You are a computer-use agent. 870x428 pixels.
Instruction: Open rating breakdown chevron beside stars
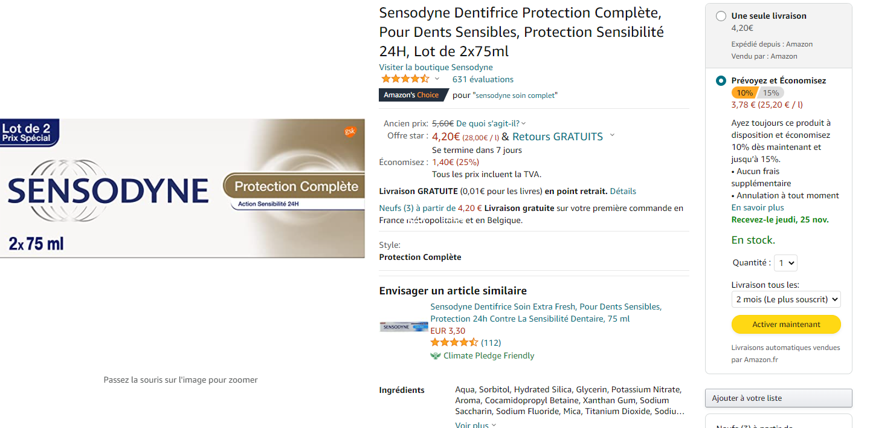pos(437,79)
